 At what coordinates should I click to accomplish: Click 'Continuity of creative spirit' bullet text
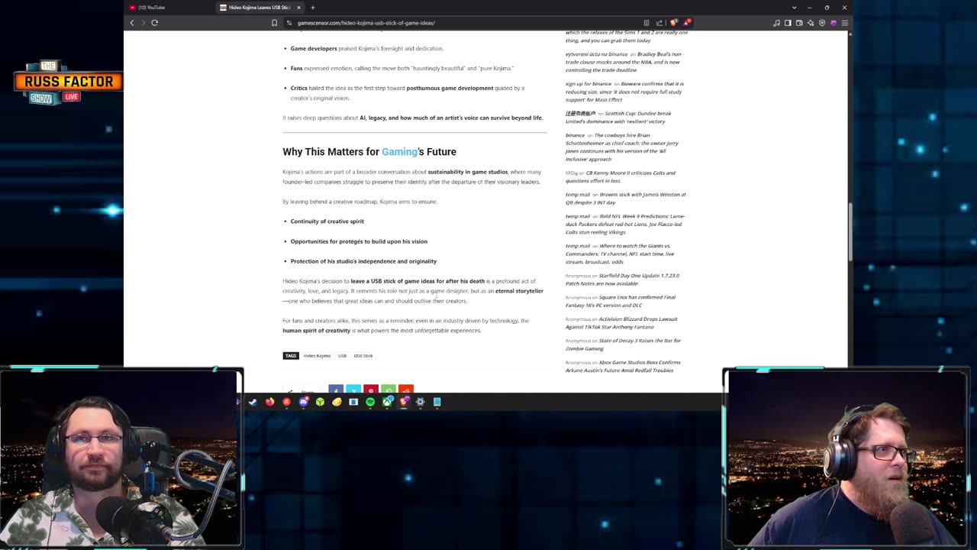tap(327, 222)
